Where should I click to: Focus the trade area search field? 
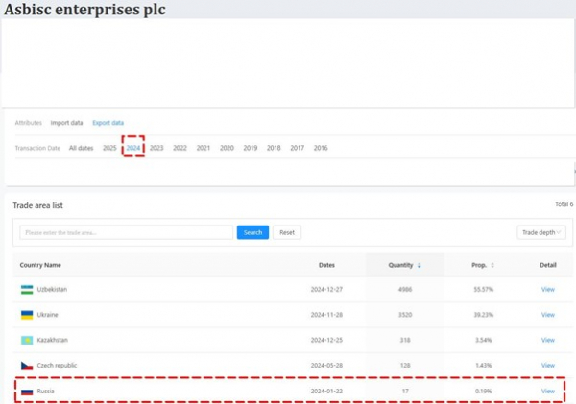[x=127, y=232]
